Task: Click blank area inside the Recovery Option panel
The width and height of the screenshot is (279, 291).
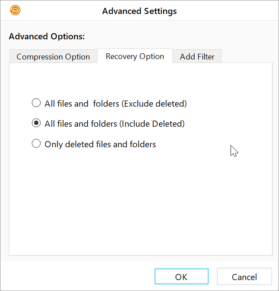Action: pos(141,204)
